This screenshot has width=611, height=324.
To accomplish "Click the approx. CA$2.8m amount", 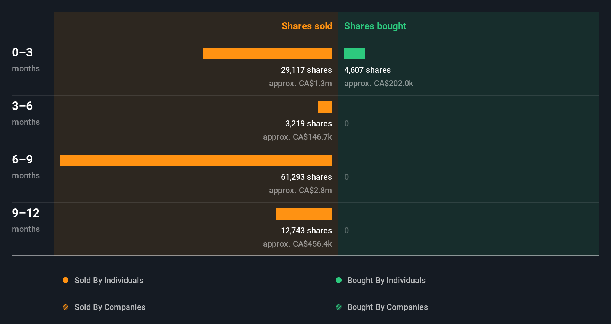I will point(300,190).
